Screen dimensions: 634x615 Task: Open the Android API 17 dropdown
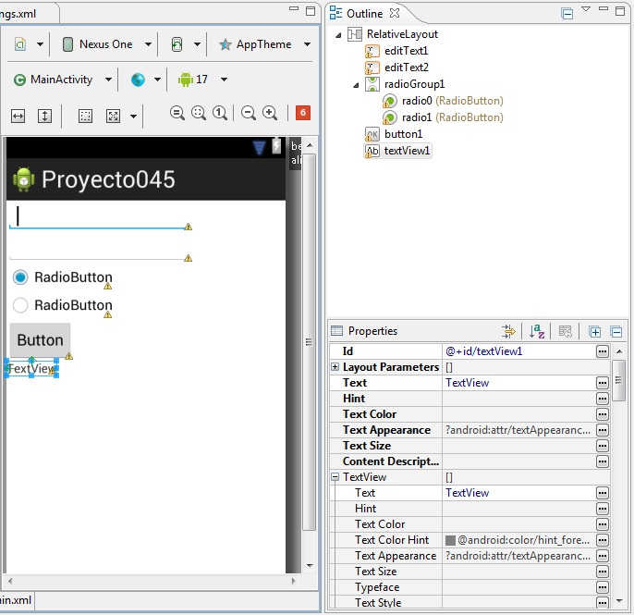tap(224, 80)
